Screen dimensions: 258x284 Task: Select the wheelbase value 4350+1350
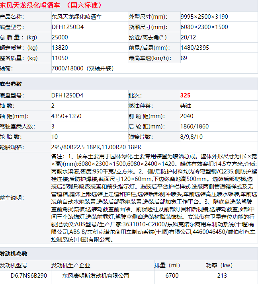pyautogui.click(x=66, y=117)
